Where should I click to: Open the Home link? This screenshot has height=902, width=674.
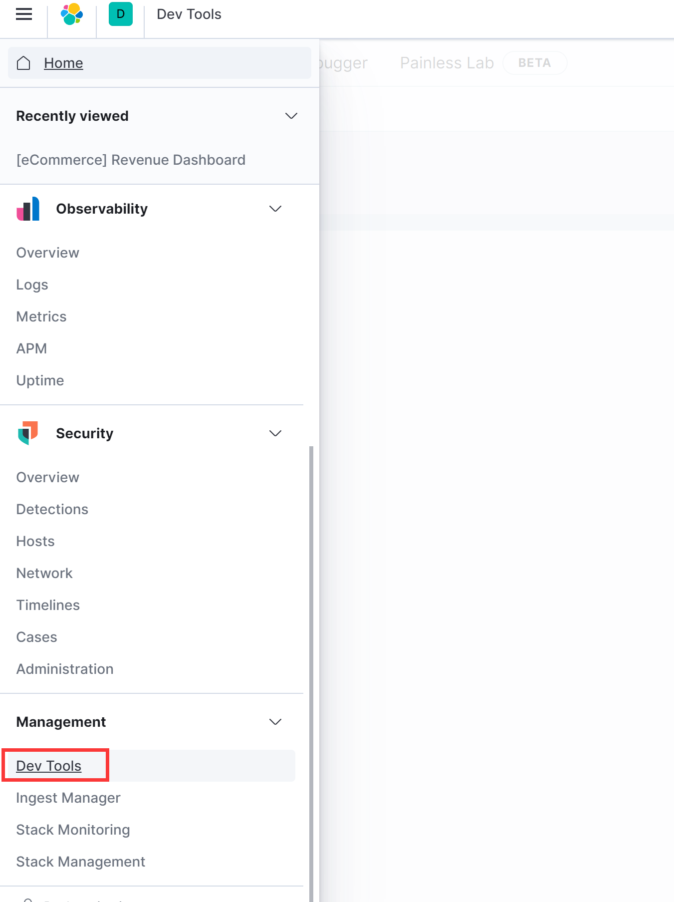[63, 63]
